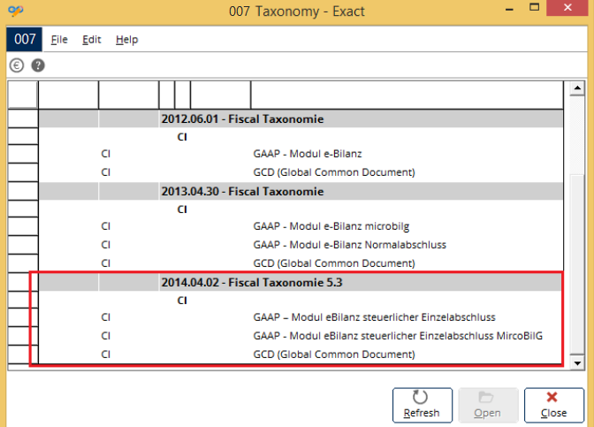
Task: Select the 2012.06.01 - Fiscal Taxonomie row
Action: [301, 119]
